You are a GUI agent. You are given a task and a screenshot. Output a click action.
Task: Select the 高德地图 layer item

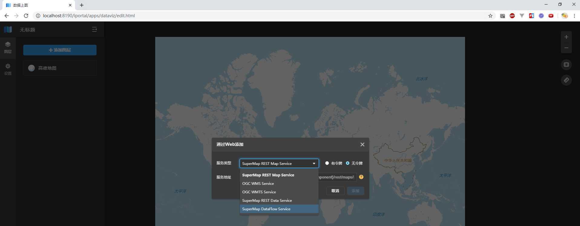[x=60, y=68]
